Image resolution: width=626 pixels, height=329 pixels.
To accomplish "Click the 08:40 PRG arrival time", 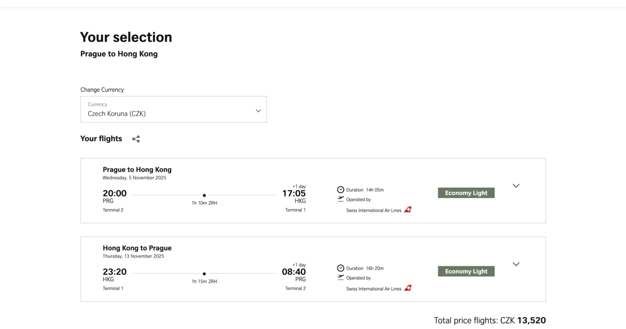I will pos(294,272).
